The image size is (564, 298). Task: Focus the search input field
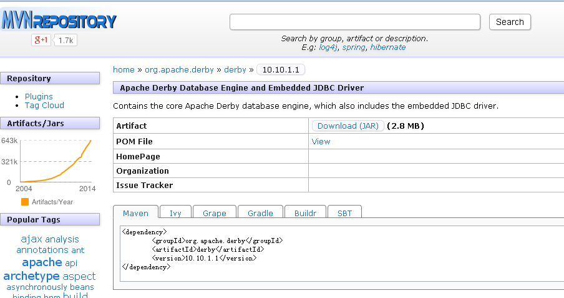(x=354, y=22)
